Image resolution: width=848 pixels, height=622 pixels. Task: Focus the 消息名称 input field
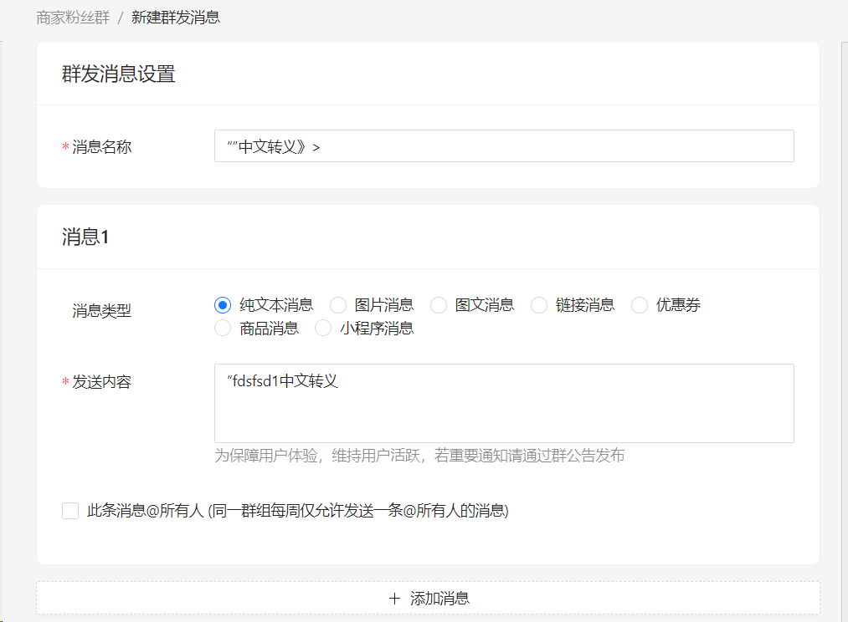tap(503, 146)
